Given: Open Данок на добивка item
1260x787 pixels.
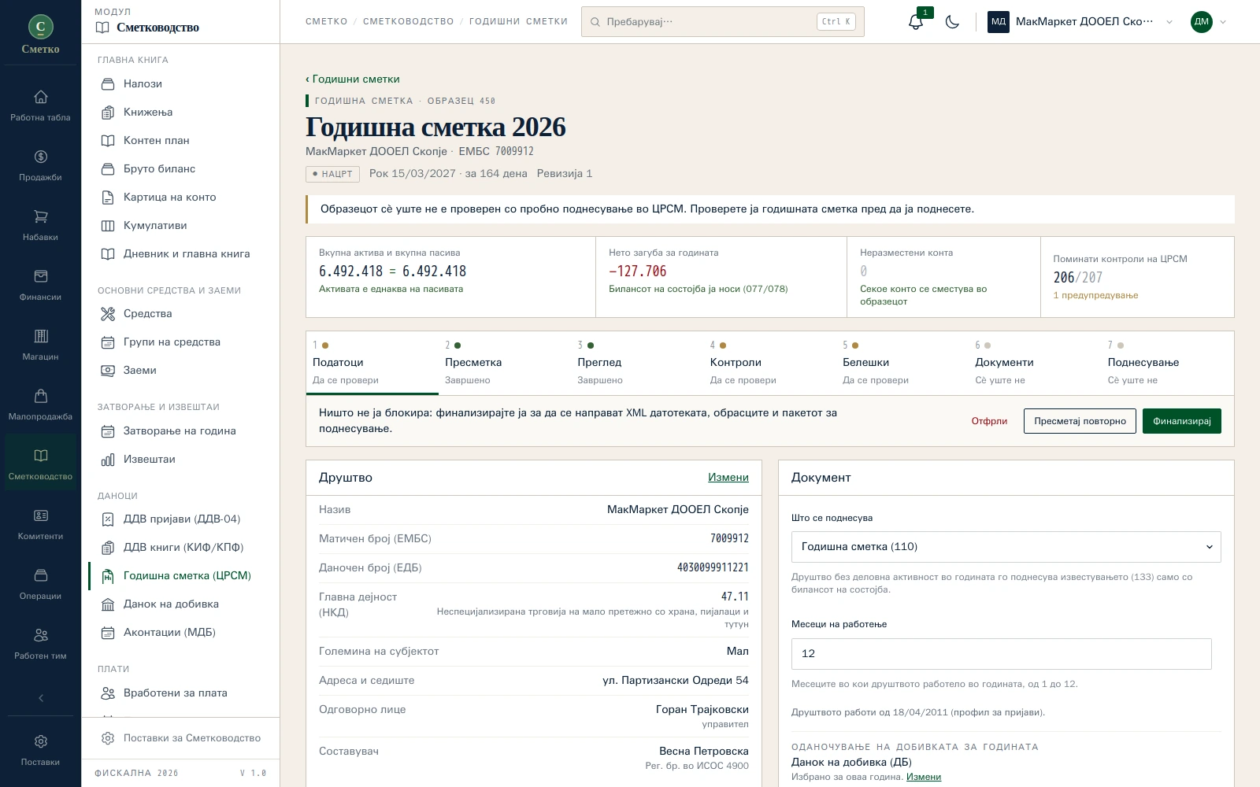Looking at the screenshot, I should click(180, 604).
